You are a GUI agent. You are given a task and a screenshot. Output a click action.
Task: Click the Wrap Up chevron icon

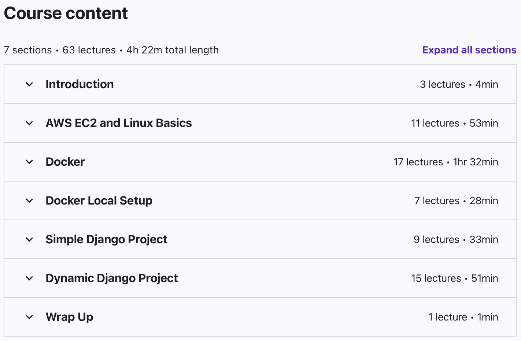[29, 317]
